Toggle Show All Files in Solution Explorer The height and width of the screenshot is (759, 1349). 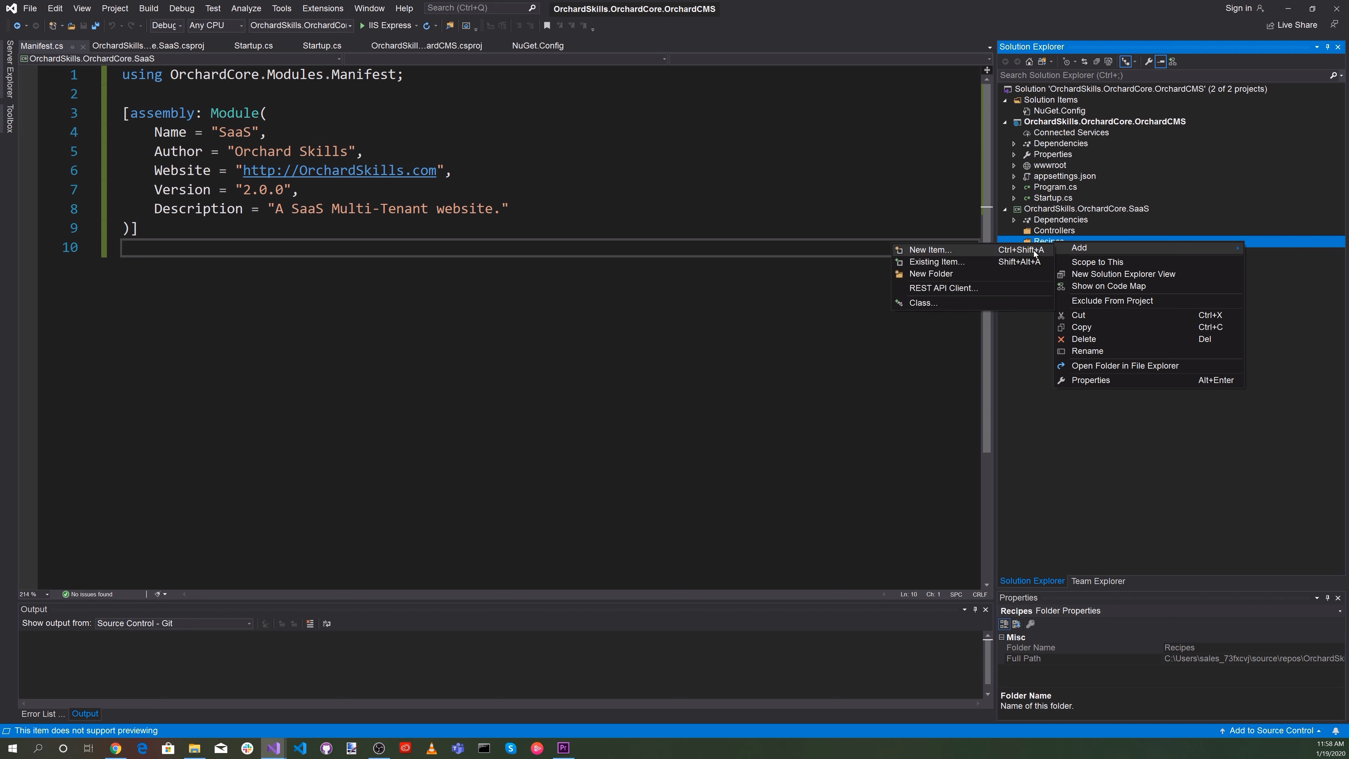[x=1108, y=62]
